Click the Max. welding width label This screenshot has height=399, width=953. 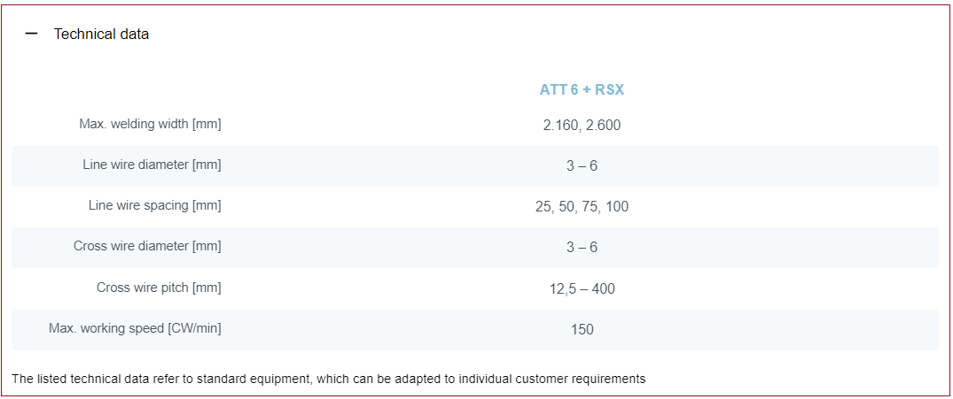[x=150, y=124]
